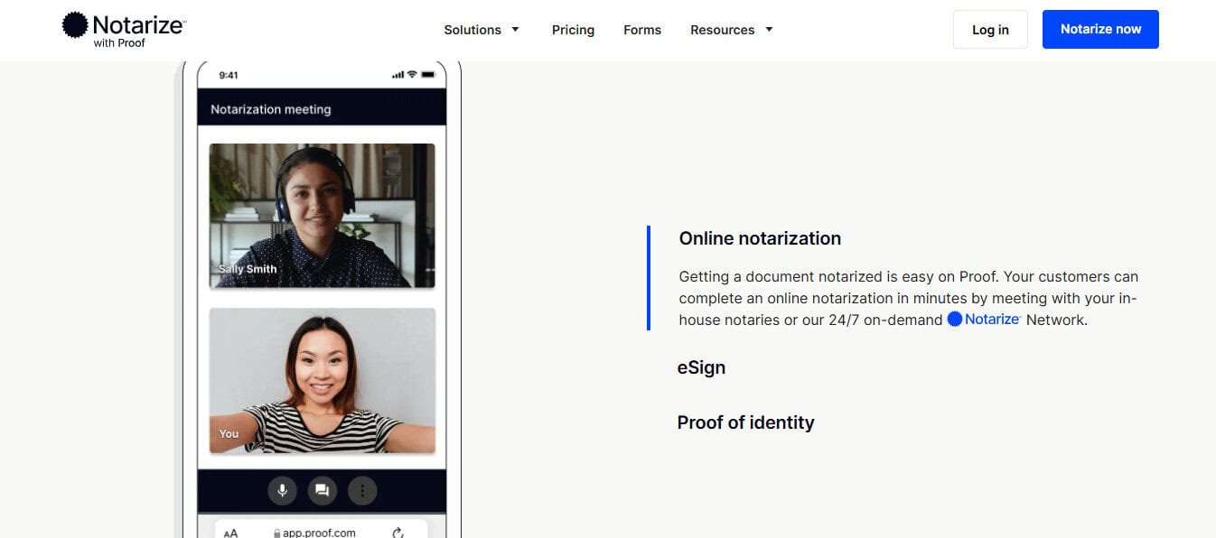
Task: Click the inline Notarize Network link
Action: (984, 320)
